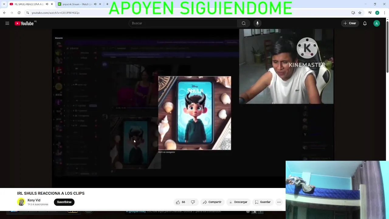Mute the IRL SHULS tab audio icon

pos(47,4)
